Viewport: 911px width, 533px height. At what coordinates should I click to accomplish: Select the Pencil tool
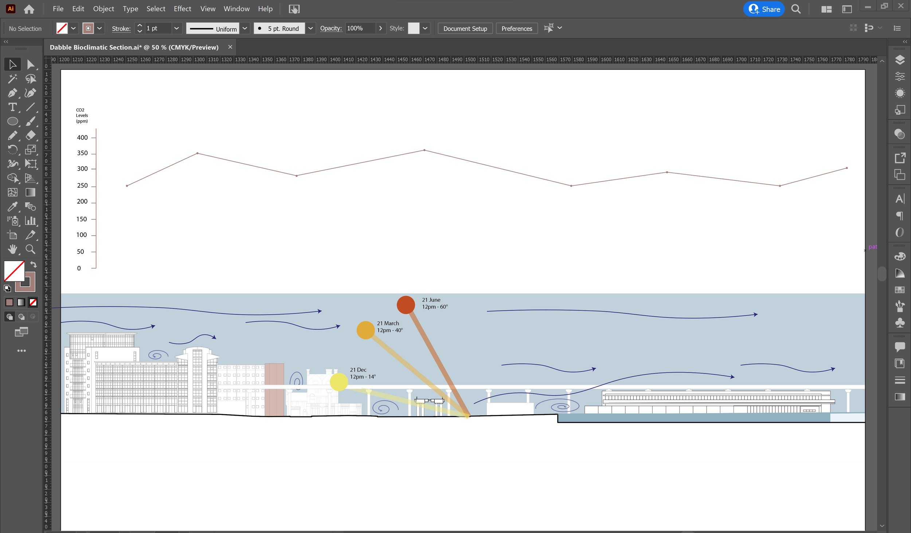(12, 136)
